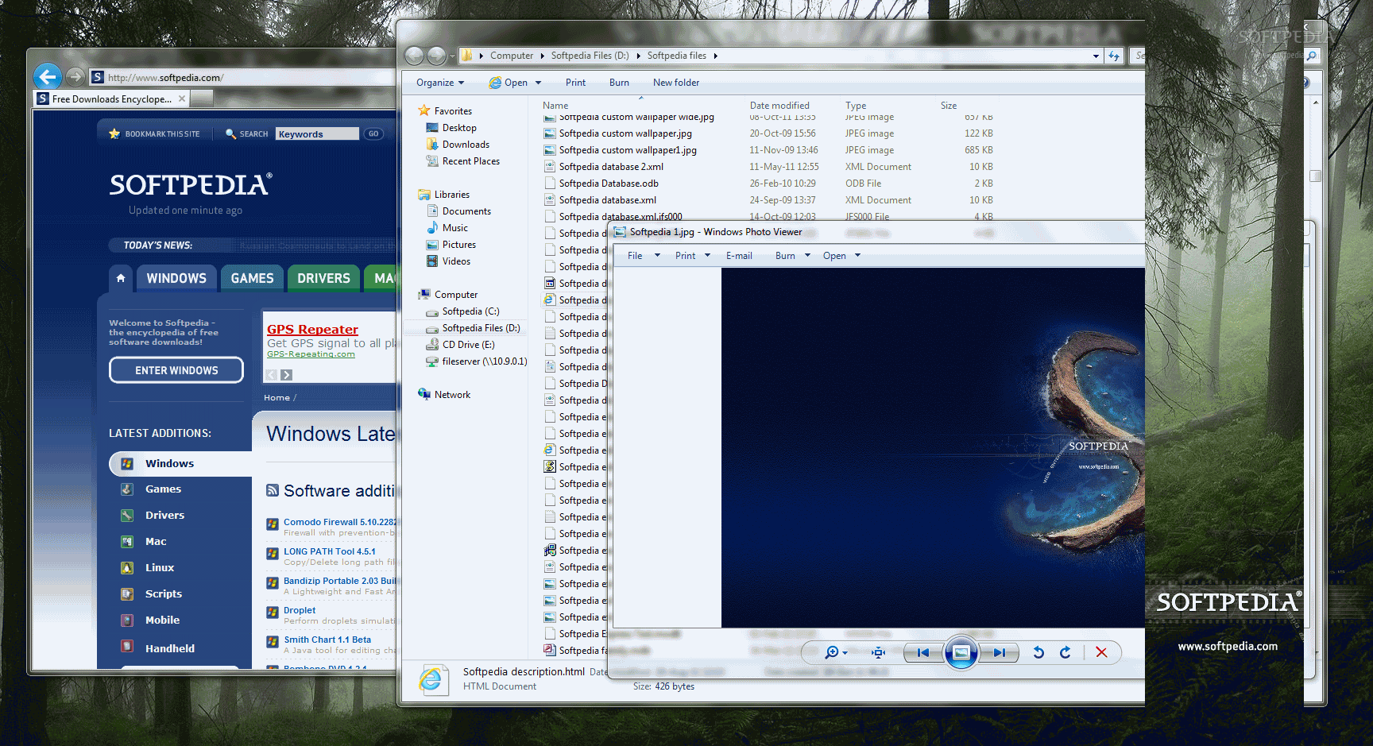The image size is (1373, 746).
Task: Go back in the Softpedia browser window
Action: click(x=48, y=77)
